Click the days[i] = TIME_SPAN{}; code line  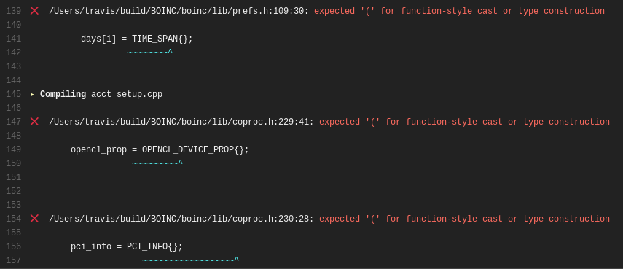(137, 39)
